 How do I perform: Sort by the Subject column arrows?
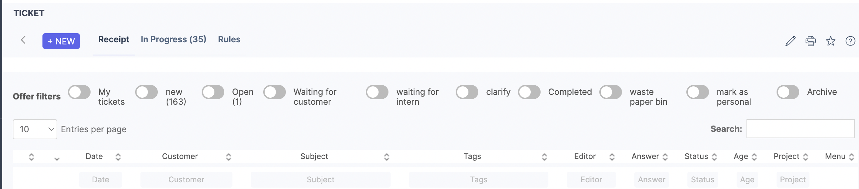coord(387,157)
